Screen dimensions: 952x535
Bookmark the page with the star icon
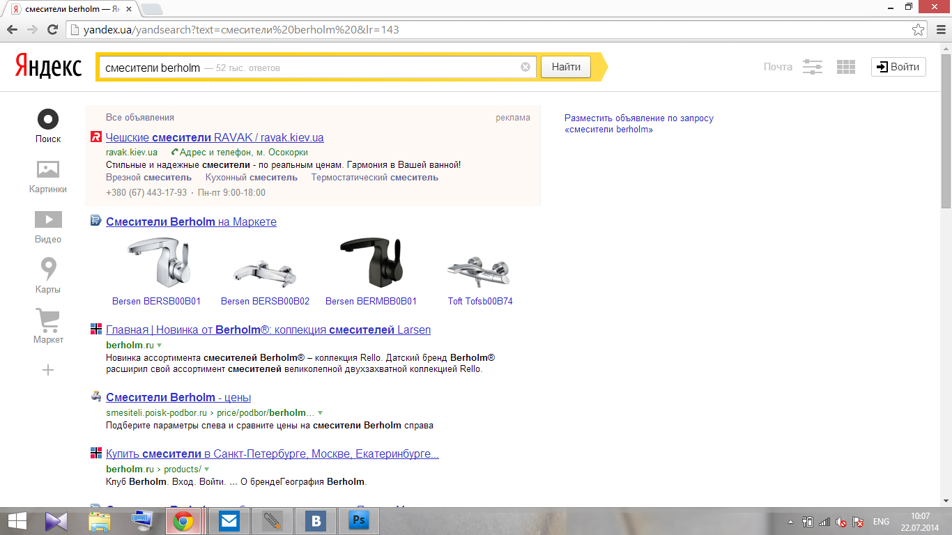coord(919,30)
